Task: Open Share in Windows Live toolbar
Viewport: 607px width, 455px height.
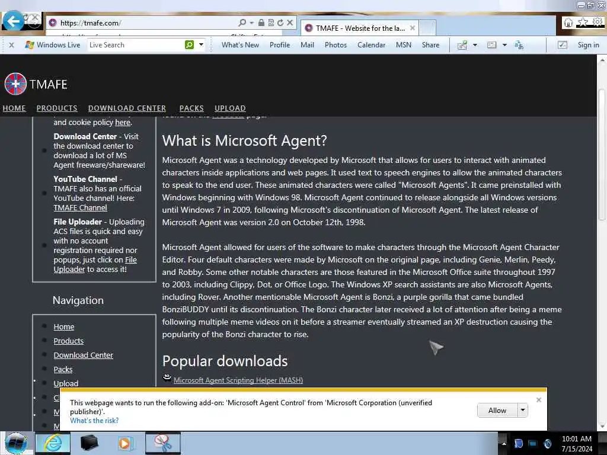Action: 430,45
